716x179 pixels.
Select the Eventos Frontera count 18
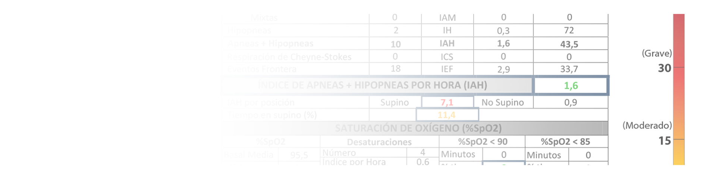(x=396, y=69)
